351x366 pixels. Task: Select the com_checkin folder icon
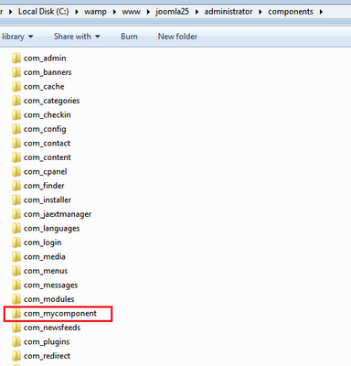coord(16,114)
